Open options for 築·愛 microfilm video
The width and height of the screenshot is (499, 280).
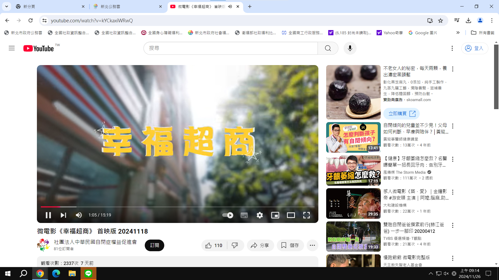click(x=453, y=192)
